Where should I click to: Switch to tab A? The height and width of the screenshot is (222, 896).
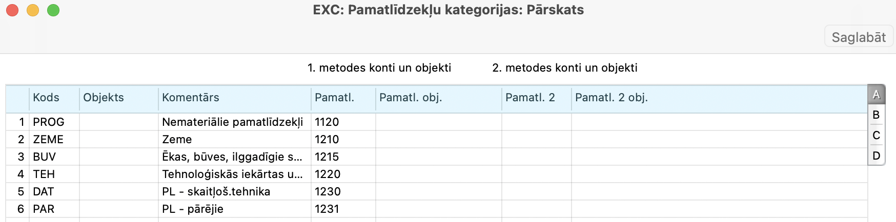click(x=876, y=95)
